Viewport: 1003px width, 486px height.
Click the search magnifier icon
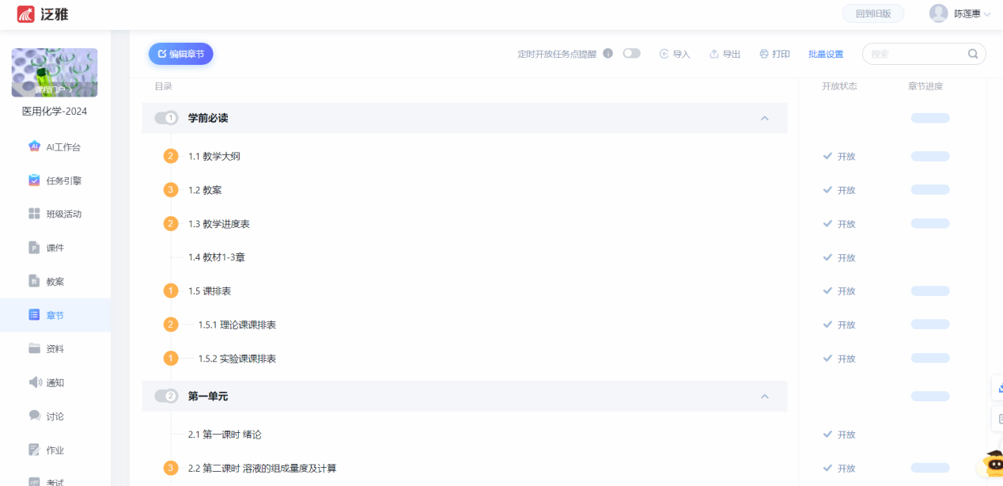coord(973,54)
